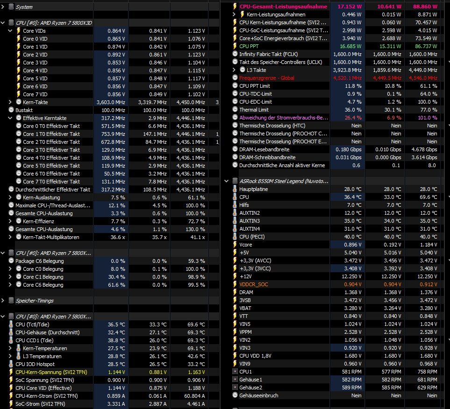Image resolution: width=450 pixels, height=409 pixels.
Task: Click the 88.860 W maximum power value
Action: (425, 7)
